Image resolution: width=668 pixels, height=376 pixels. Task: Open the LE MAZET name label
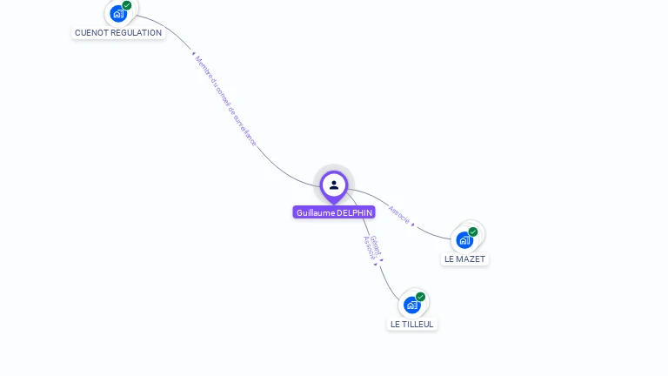(464, 259)
